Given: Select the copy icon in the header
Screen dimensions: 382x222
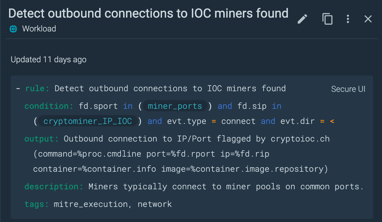Looking at the screenshot, I should point(327,19).
